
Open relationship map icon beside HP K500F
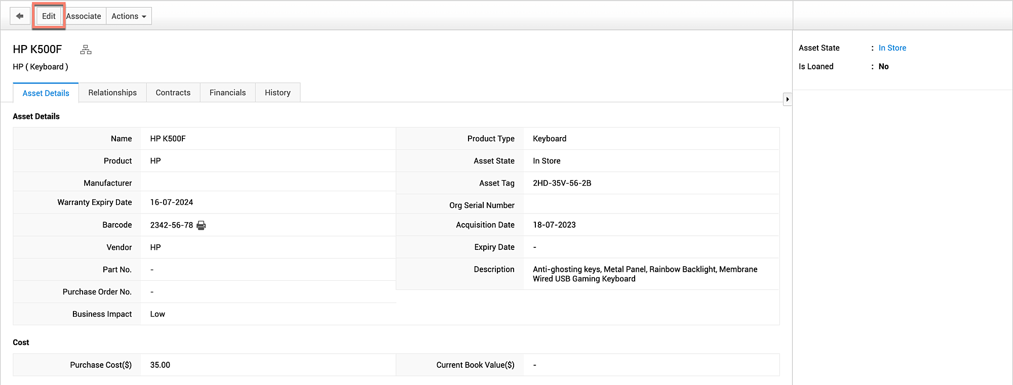[86, 50]
